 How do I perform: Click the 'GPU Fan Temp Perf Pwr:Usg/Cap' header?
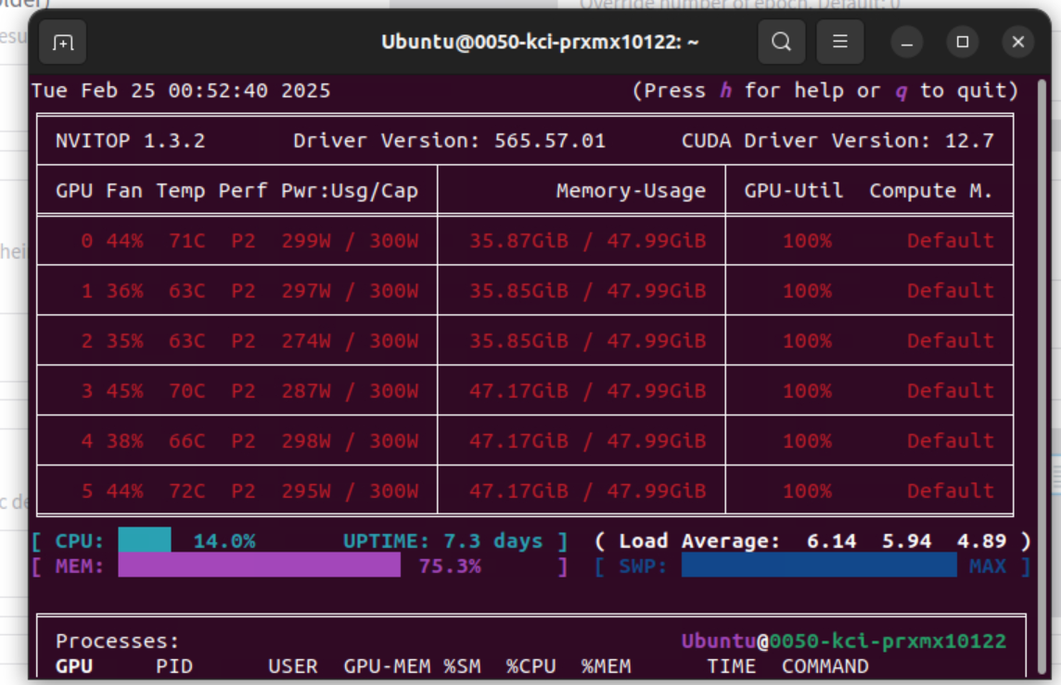pyautogui.click(x=236, y=191)
